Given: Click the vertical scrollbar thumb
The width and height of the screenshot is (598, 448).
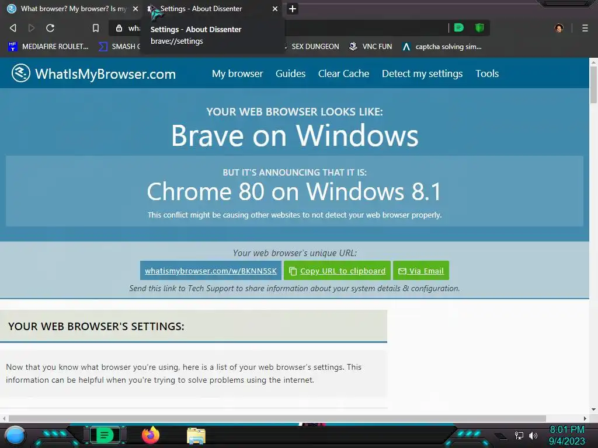Looking at the screenshot, I should pos(593,85).
